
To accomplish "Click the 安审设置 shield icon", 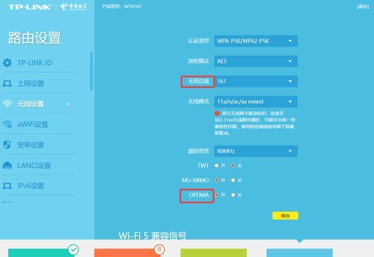I will pyautogui.click(x=7, y=145).
